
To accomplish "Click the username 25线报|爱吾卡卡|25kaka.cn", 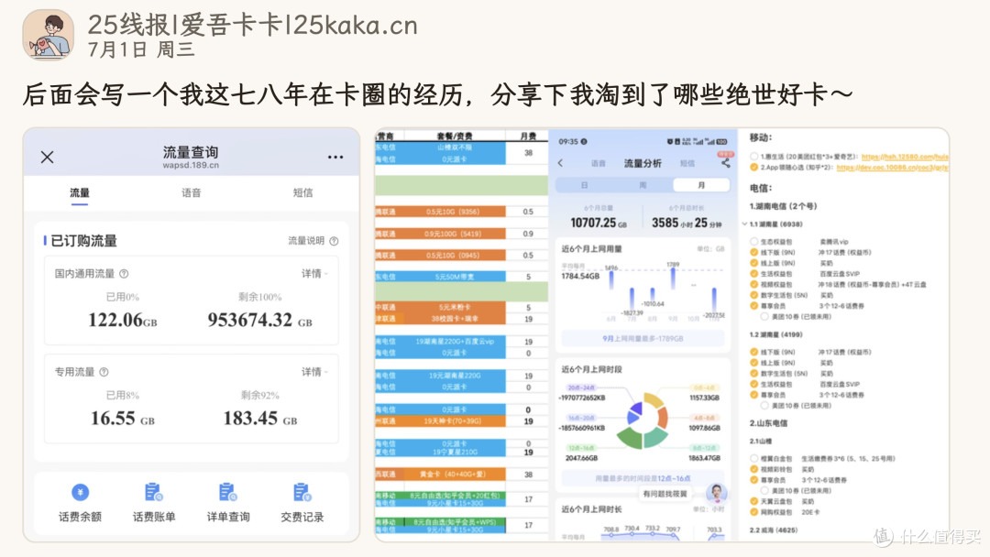I will [253, 26].
